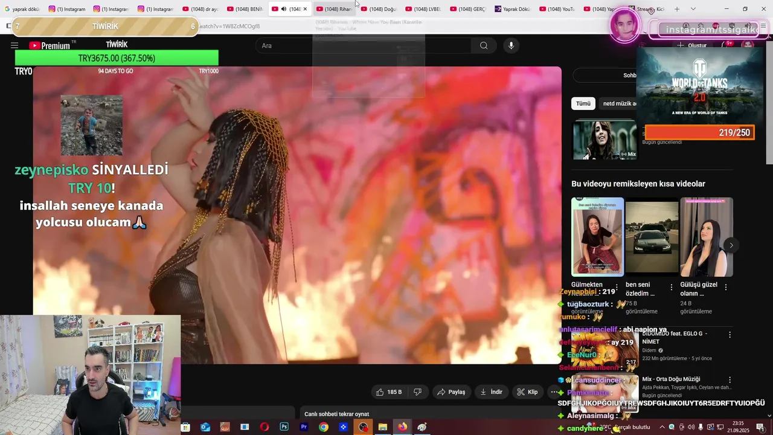Open the YouTube hamburger guide menu
Viewport: 773px width, 435px height.
pyautogui.click(x=14, y=45)
